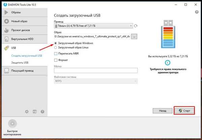Click the Новый образ disc icon
Viewport: 202px width, 140px height.
pos(6,21)
